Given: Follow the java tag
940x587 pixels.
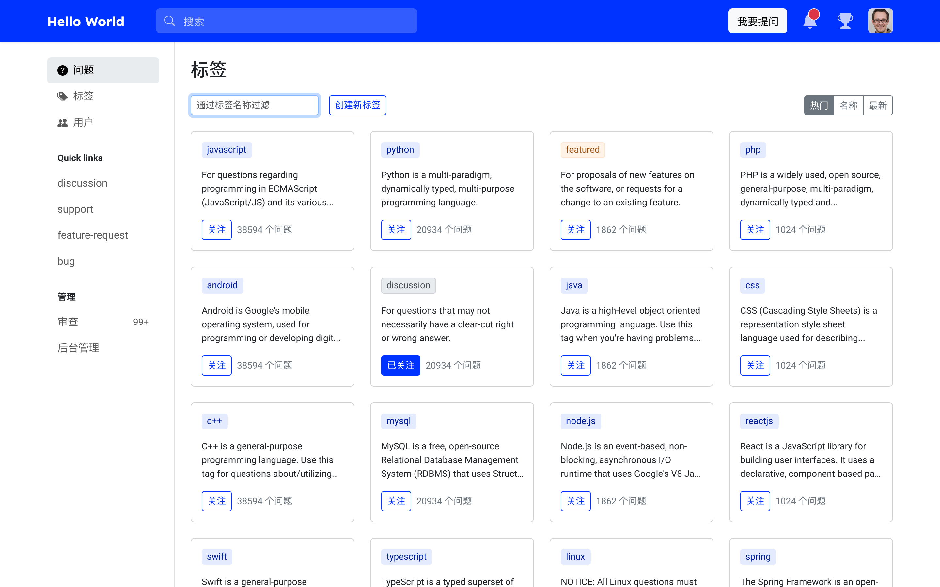Looking at the screenshot, I should [x=575, y=365].
